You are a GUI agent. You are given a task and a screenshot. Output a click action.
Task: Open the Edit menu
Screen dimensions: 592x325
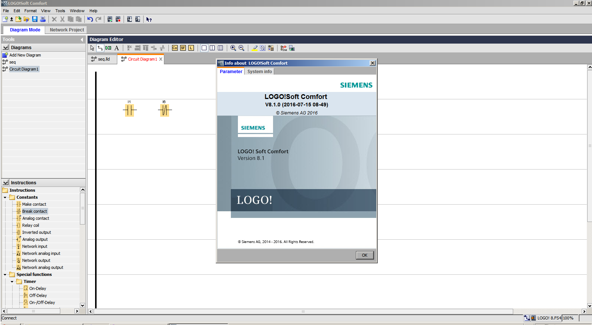click(17, 11)
